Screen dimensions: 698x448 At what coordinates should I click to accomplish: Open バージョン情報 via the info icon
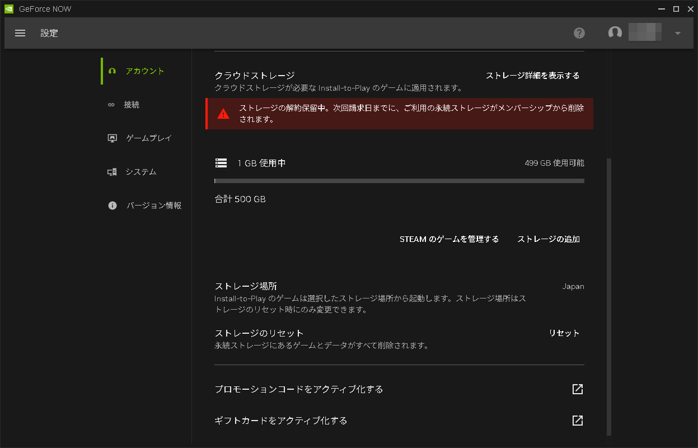tap(111, 206)
